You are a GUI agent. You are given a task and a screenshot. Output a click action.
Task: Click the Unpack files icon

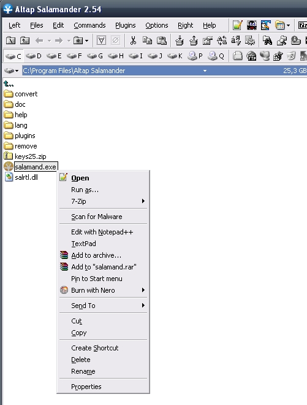[x=194, y=40]
